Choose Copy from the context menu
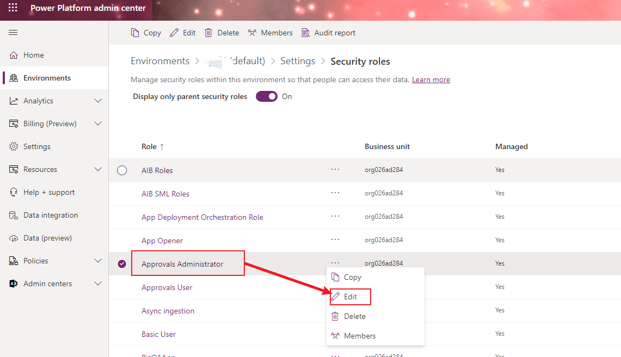 [376, 277]
